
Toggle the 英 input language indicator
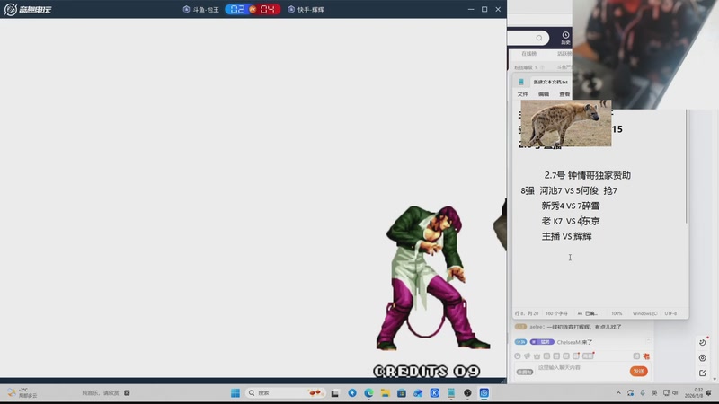click(x=654, y=393)
